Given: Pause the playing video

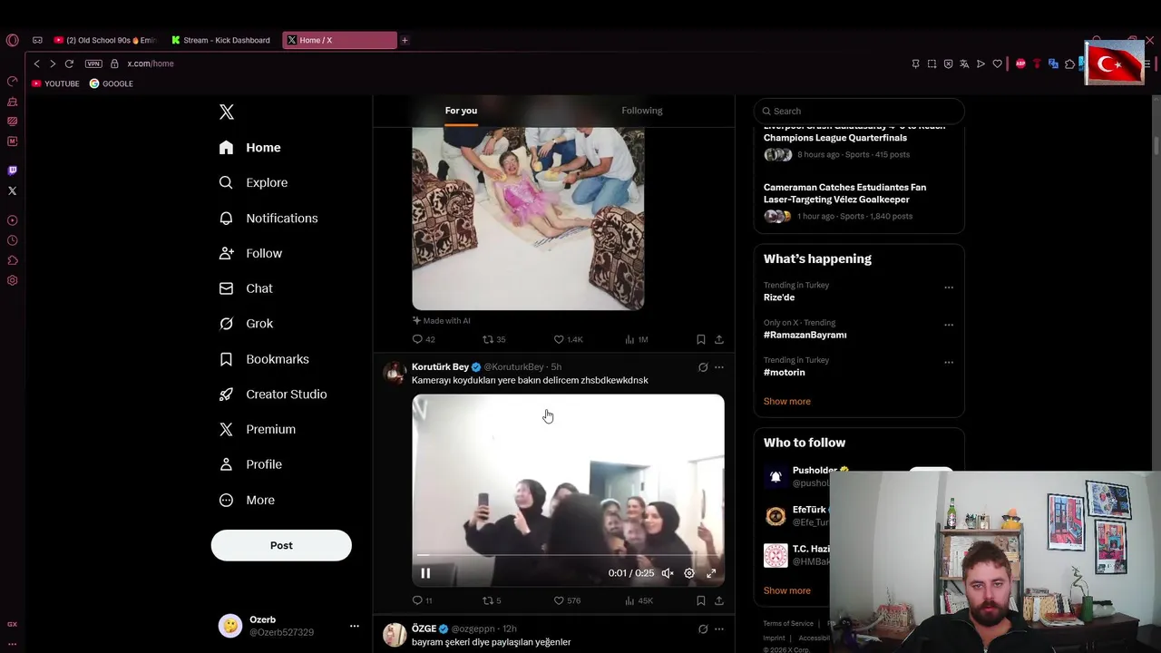Looking at the screenshot, I should (425, 573).
